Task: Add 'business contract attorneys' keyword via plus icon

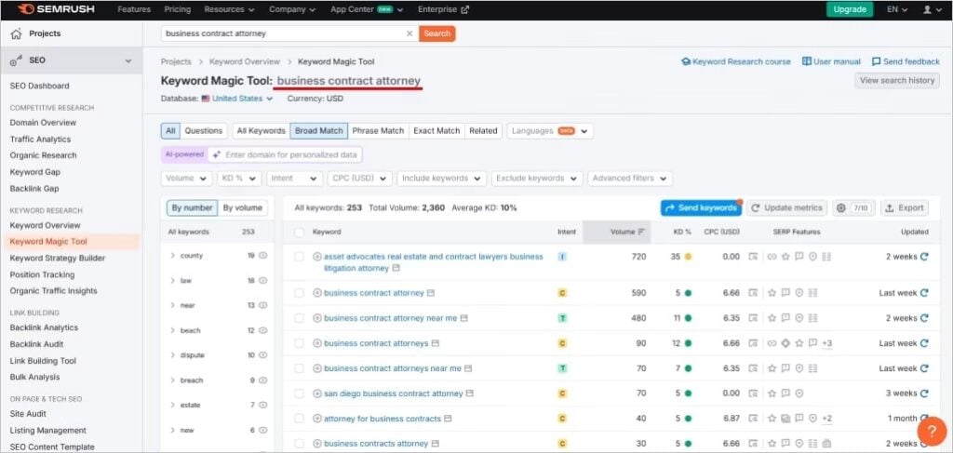Action: (x=316, y=343)
